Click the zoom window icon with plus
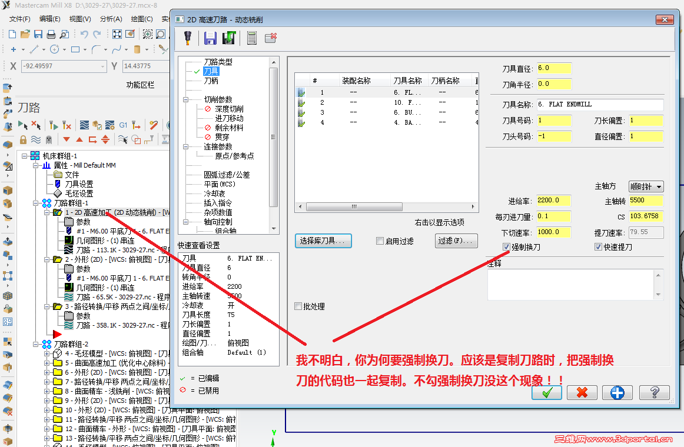Viewport: 684px width, 447px height. pos(148,35)
